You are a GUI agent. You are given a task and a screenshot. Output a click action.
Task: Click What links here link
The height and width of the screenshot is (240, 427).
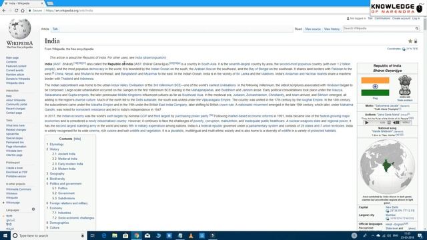coord(15,125)
